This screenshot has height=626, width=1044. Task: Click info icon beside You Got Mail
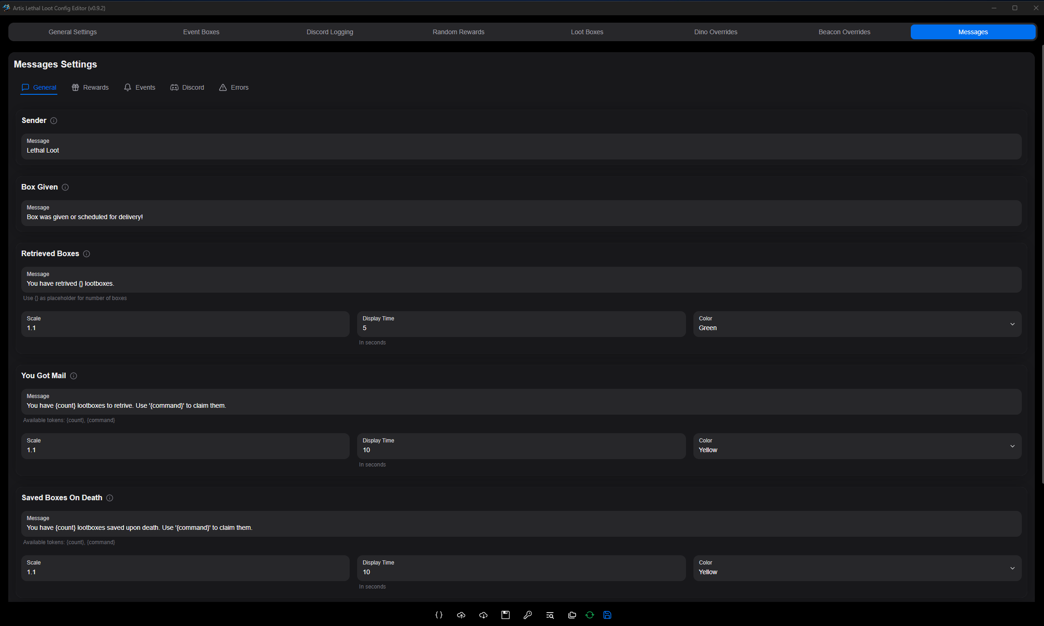click(x=74, y=376)
